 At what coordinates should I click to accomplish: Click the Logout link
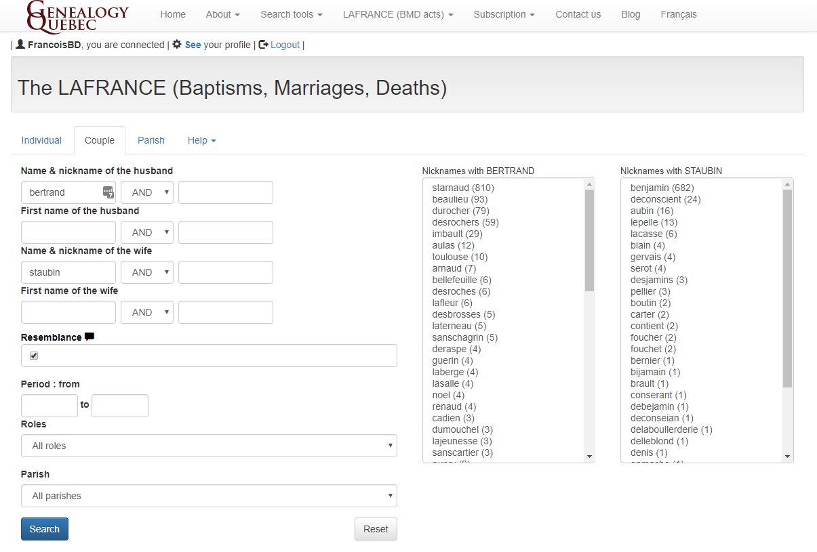(x=285, y=45)
